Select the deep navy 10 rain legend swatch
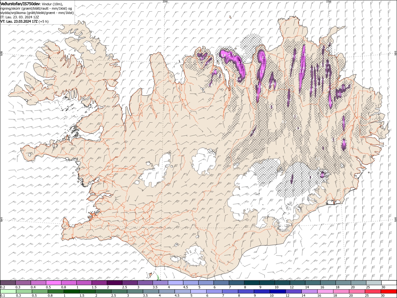The image size is (397, 298). click(278, 291)
